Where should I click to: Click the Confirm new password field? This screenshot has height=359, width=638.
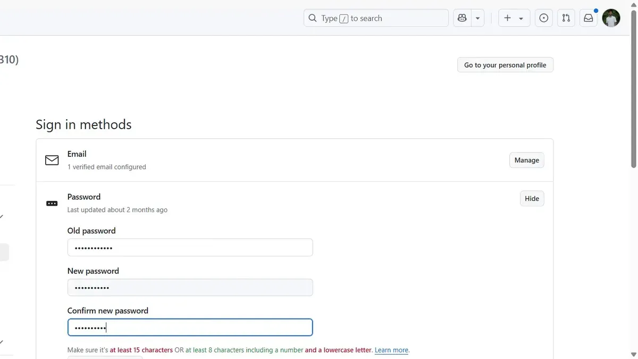190,327
